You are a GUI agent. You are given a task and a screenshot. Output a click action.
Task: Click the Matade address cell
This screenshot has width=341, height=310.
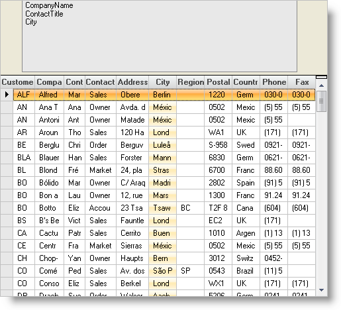132,120
